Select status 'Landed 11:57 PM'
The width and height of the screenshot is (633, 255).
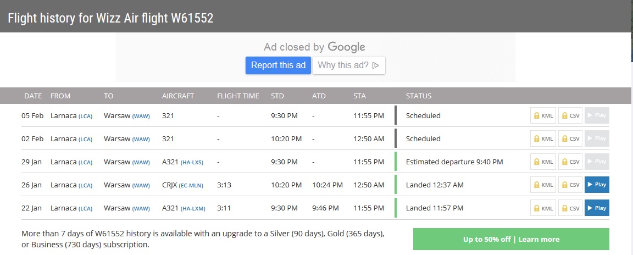(x=435, y=208)
